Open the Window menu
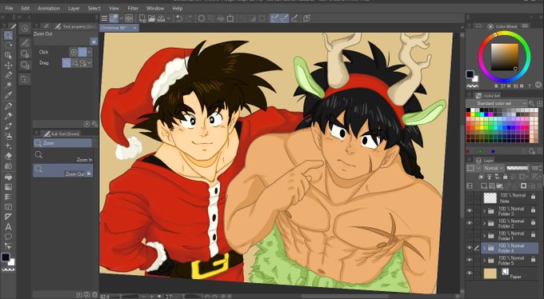Image resolution: width=544 pixels, height=299 pixels. pos(155,8)
